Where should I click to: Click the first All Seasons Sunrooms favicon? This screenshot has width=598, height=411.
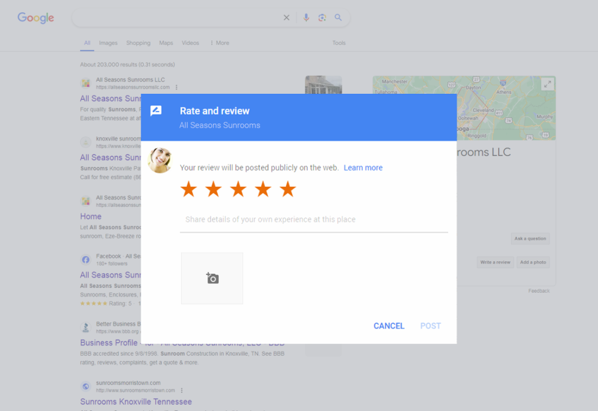(x=86, y=83)
